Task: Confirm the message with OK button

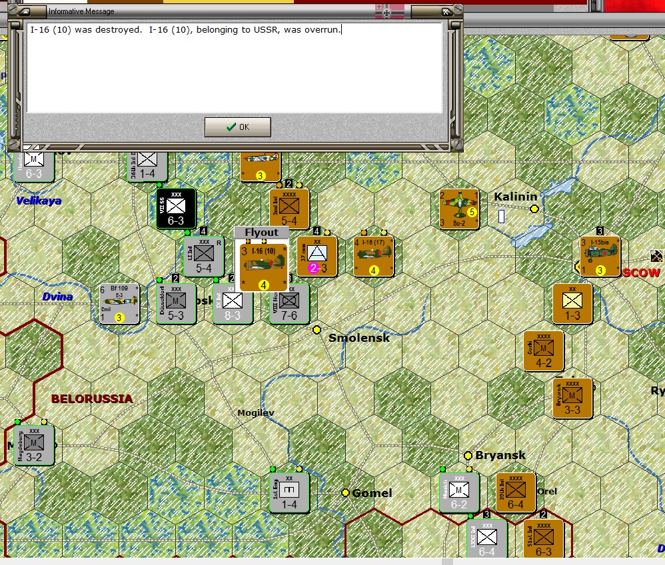Action: tap(237, 127)
